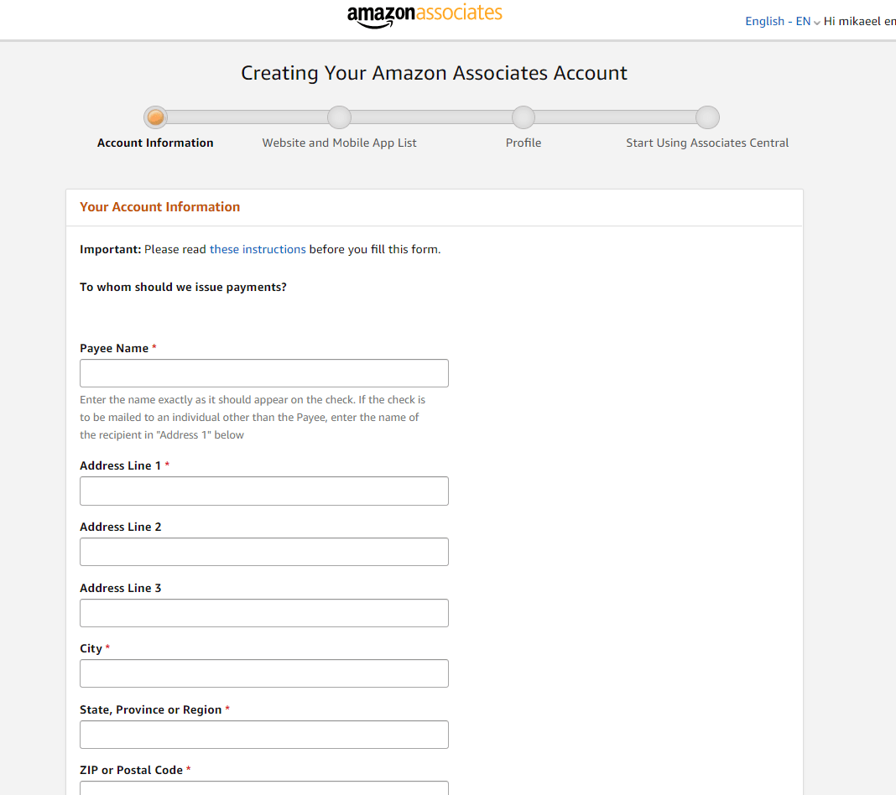Select the Start Using Associates Central step circle
Viewport: 896px width, 795px height.
(x=706, y=117)
